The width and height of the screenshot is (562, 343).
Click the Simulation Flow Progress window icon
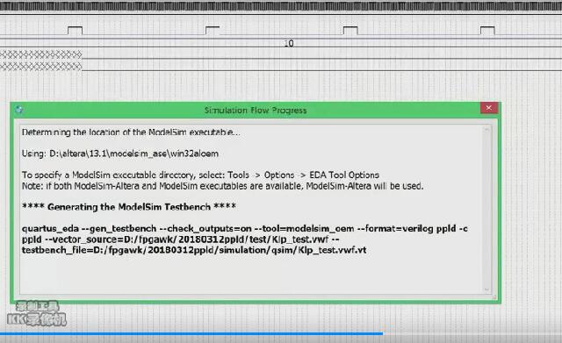pos(19,110)
